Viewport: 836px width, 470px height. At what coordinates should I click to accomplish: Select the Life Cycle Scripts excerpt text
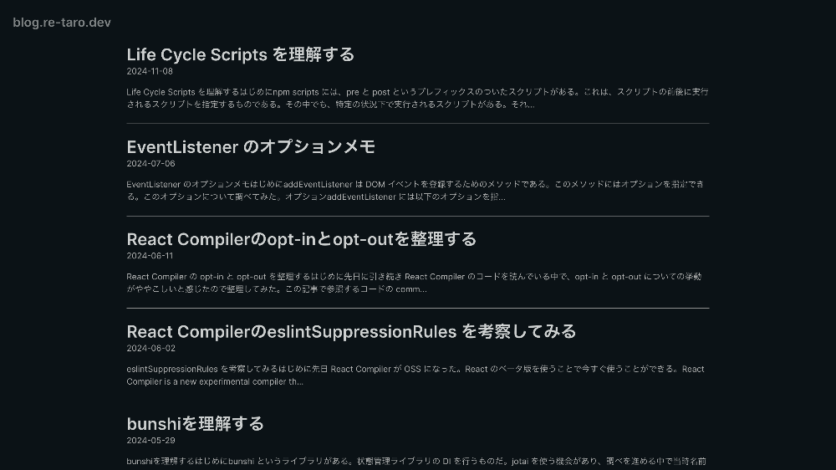pyautogui.click(x=417, y=98)
